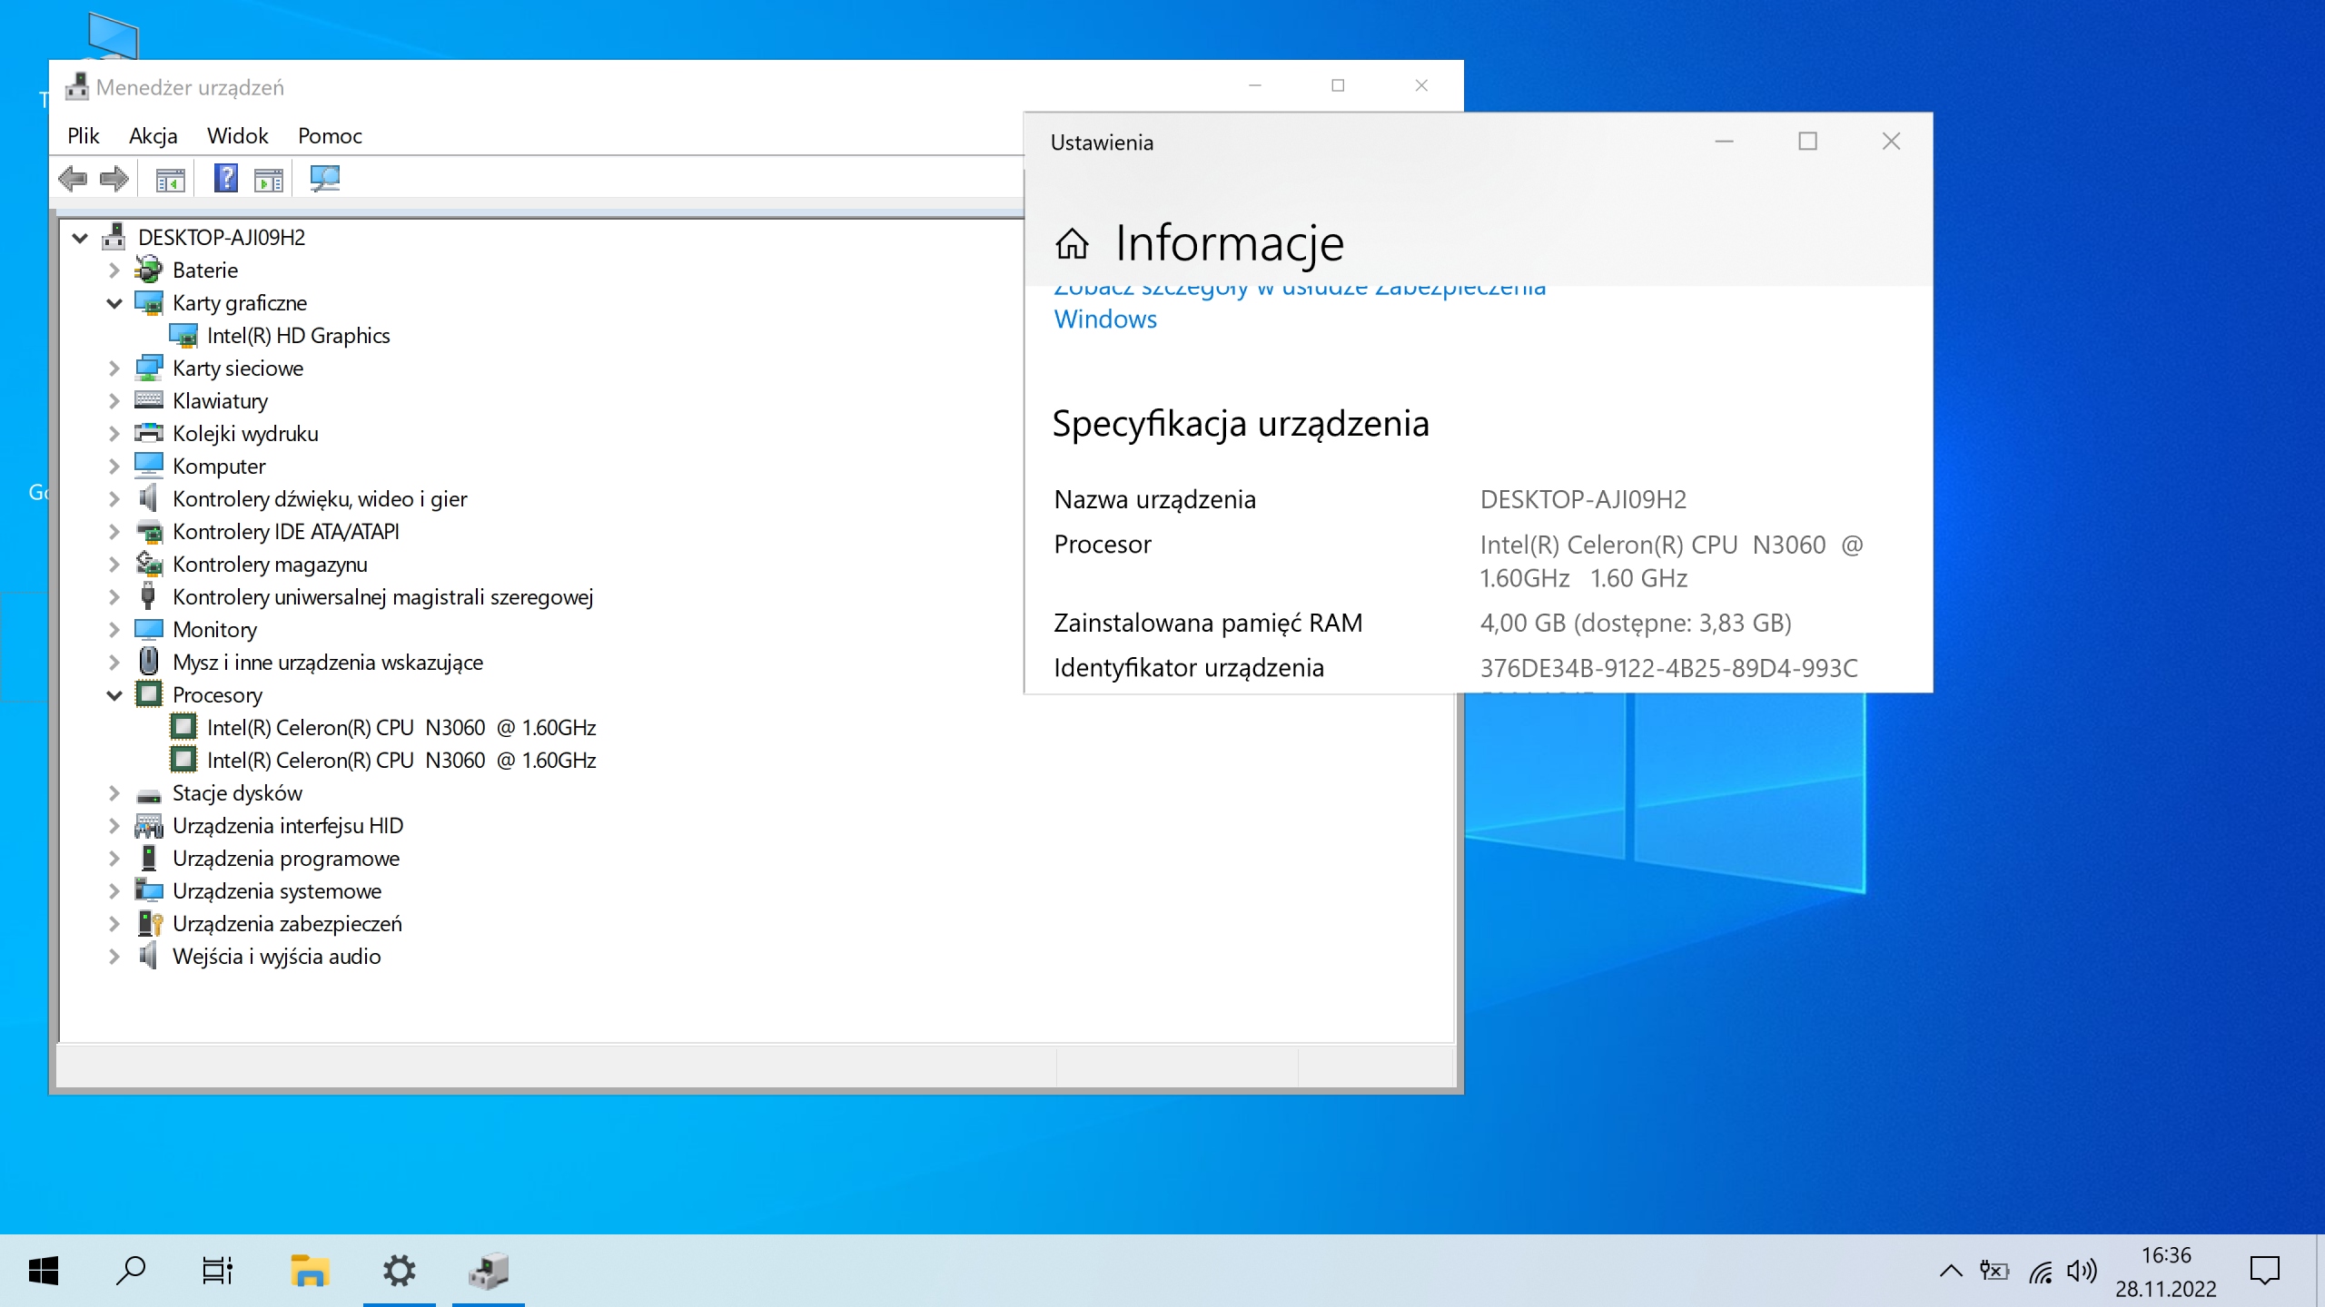The image size is (2325, 1307).
Task: Open the Widok menu
Action: 237,136
